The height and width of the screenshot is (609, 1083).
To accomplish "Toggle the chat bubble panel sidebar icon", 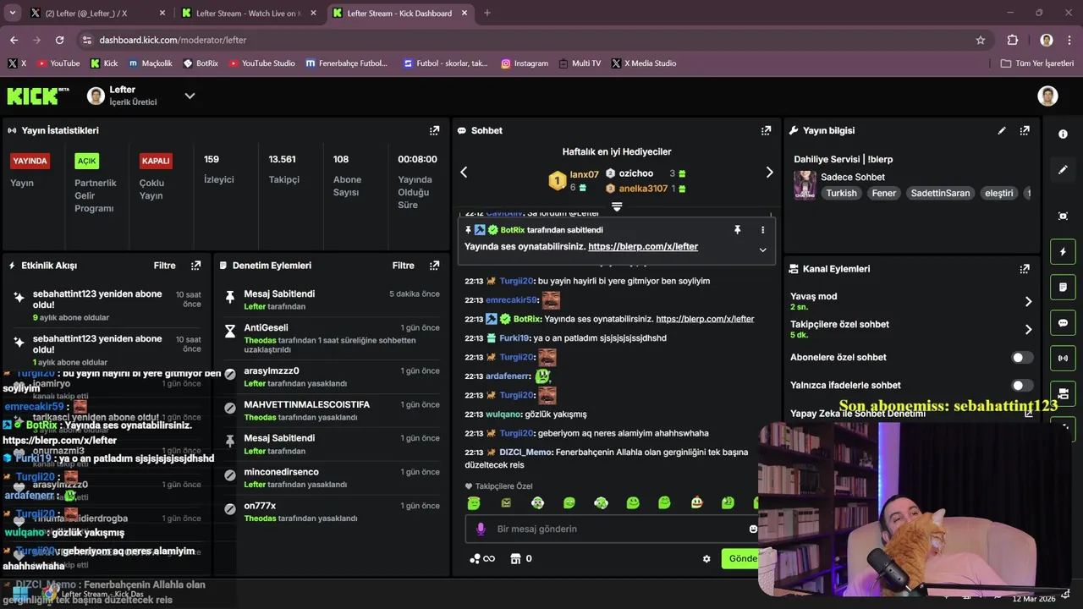I will [1063, 323].
